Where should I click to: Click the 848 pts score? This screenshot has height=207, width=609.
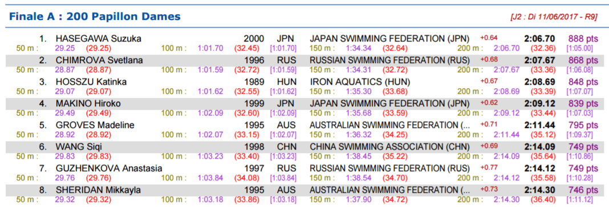[583, 82]
